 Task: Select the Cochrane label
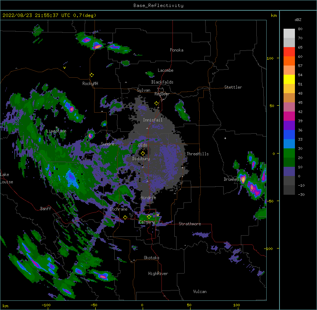(x=118, y=209)
